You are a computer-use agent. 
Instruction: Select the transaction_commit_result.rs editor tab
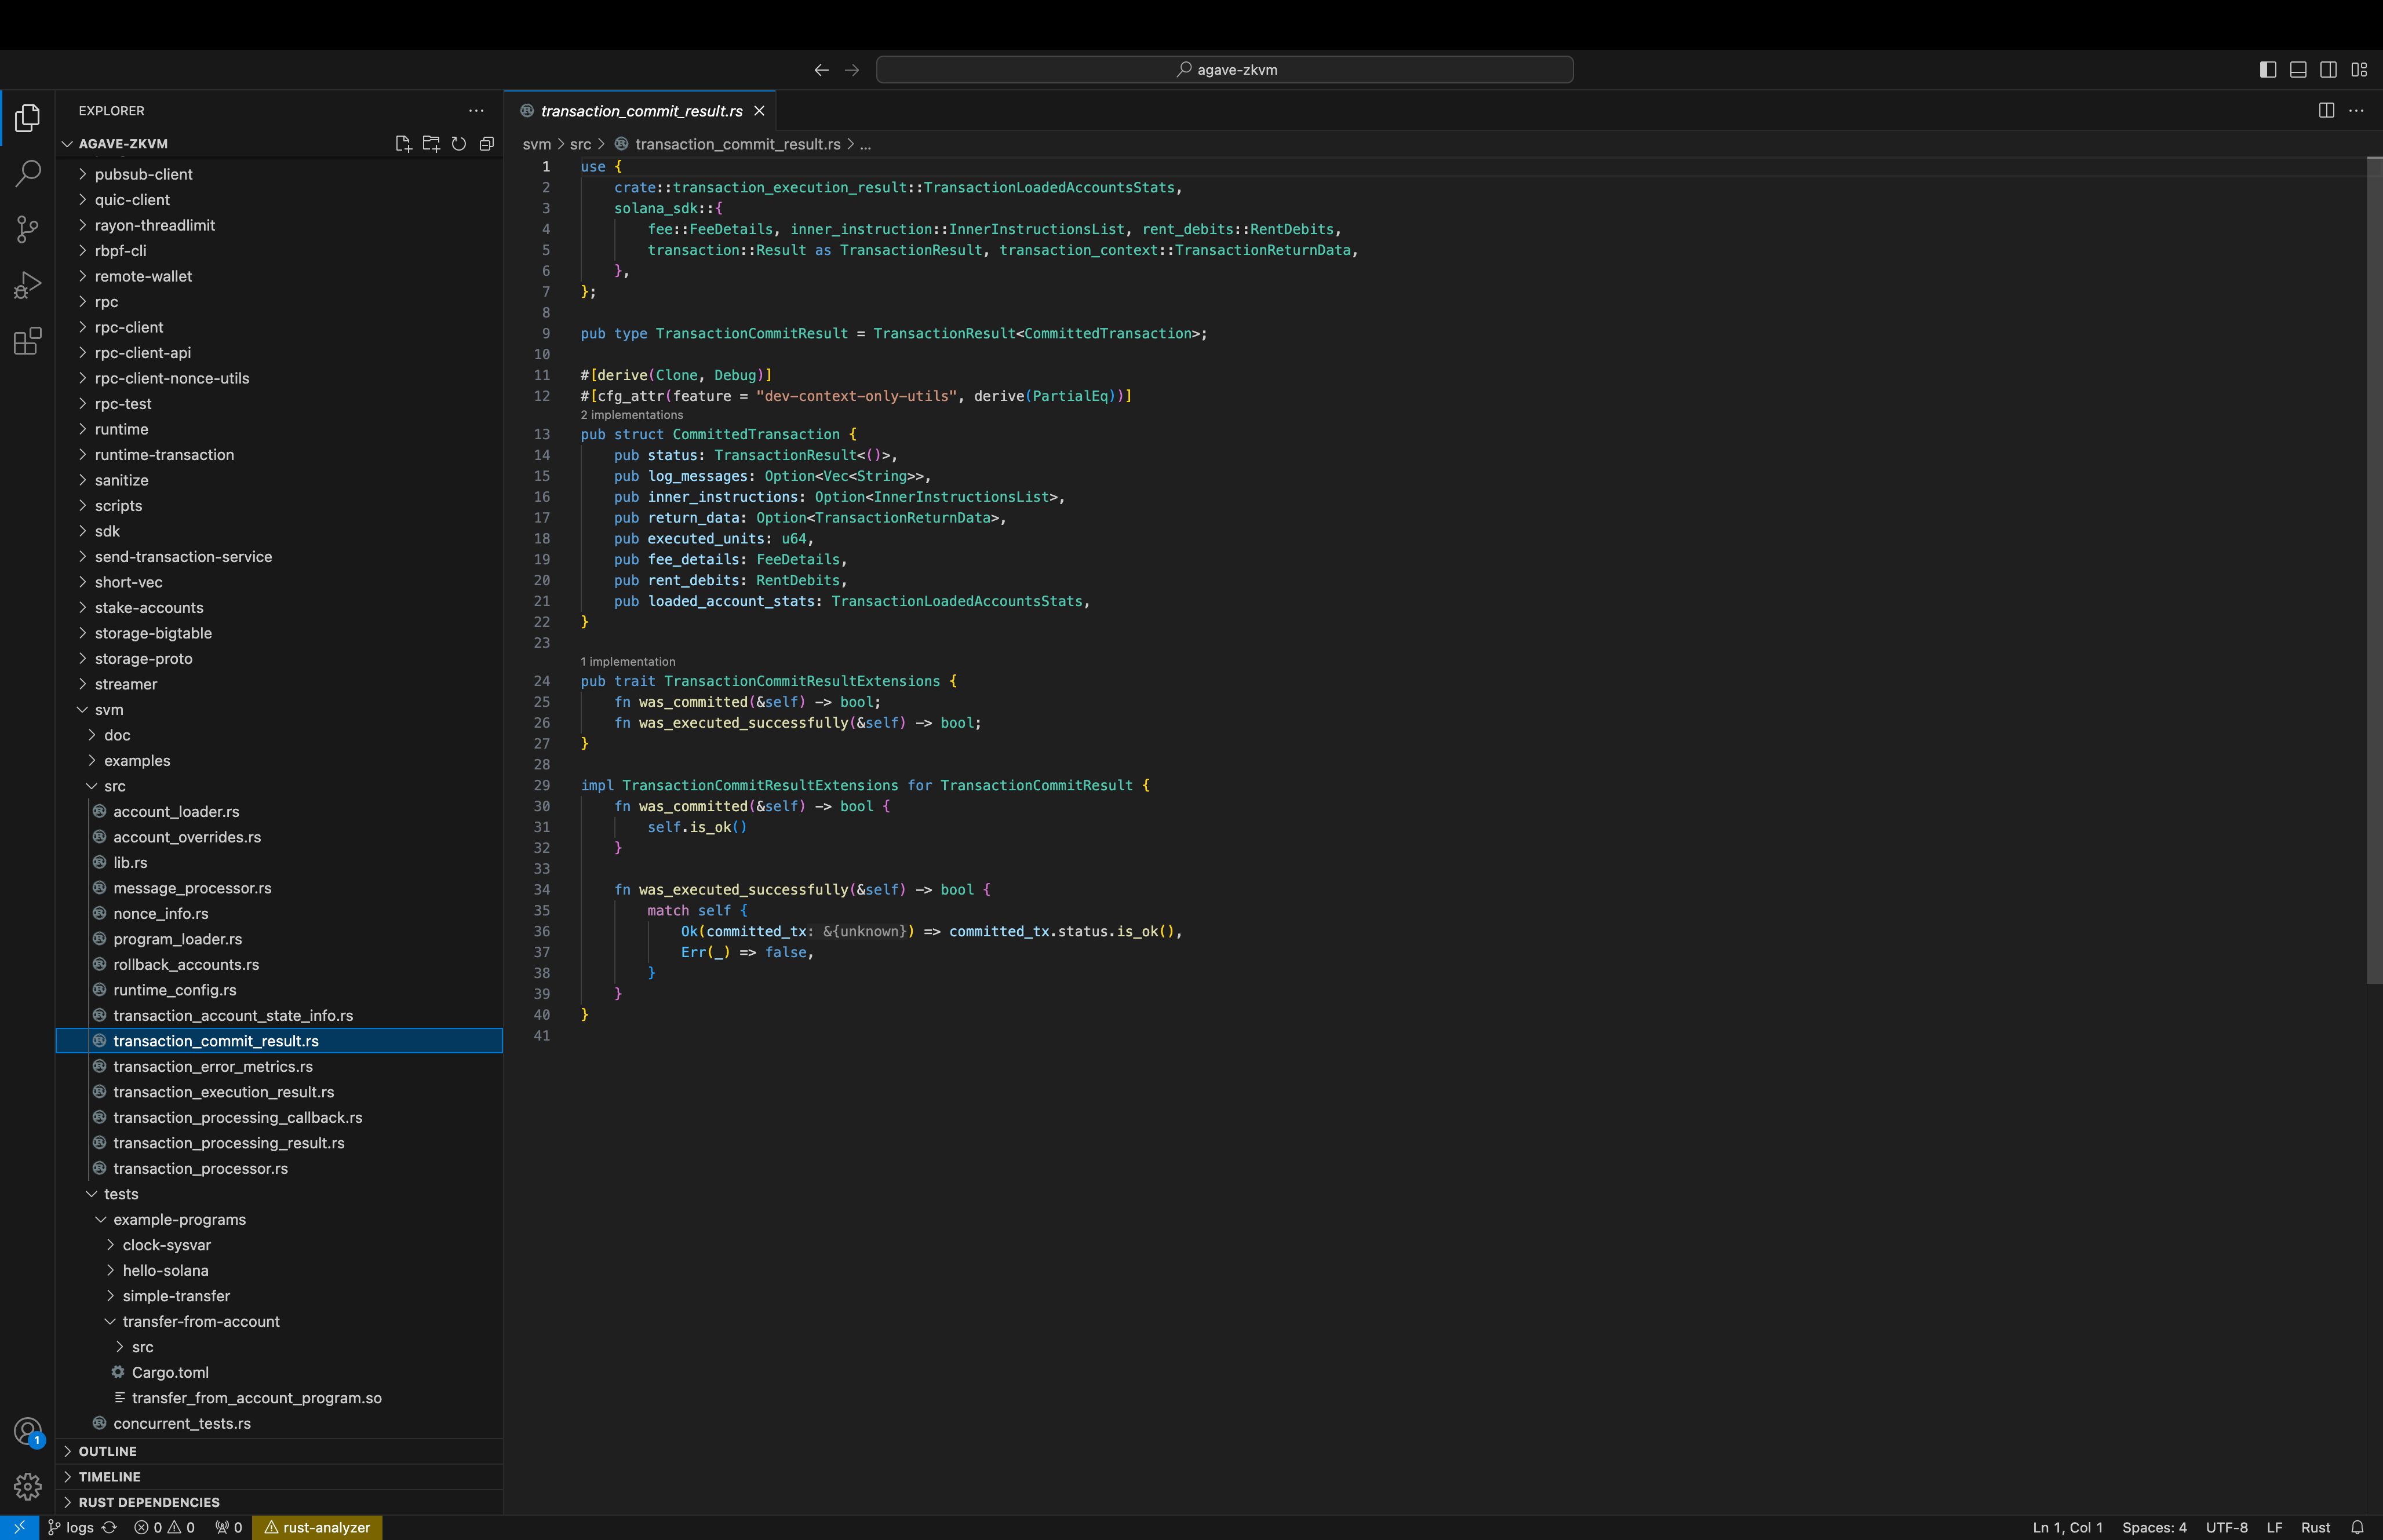(x=641, y=111)
